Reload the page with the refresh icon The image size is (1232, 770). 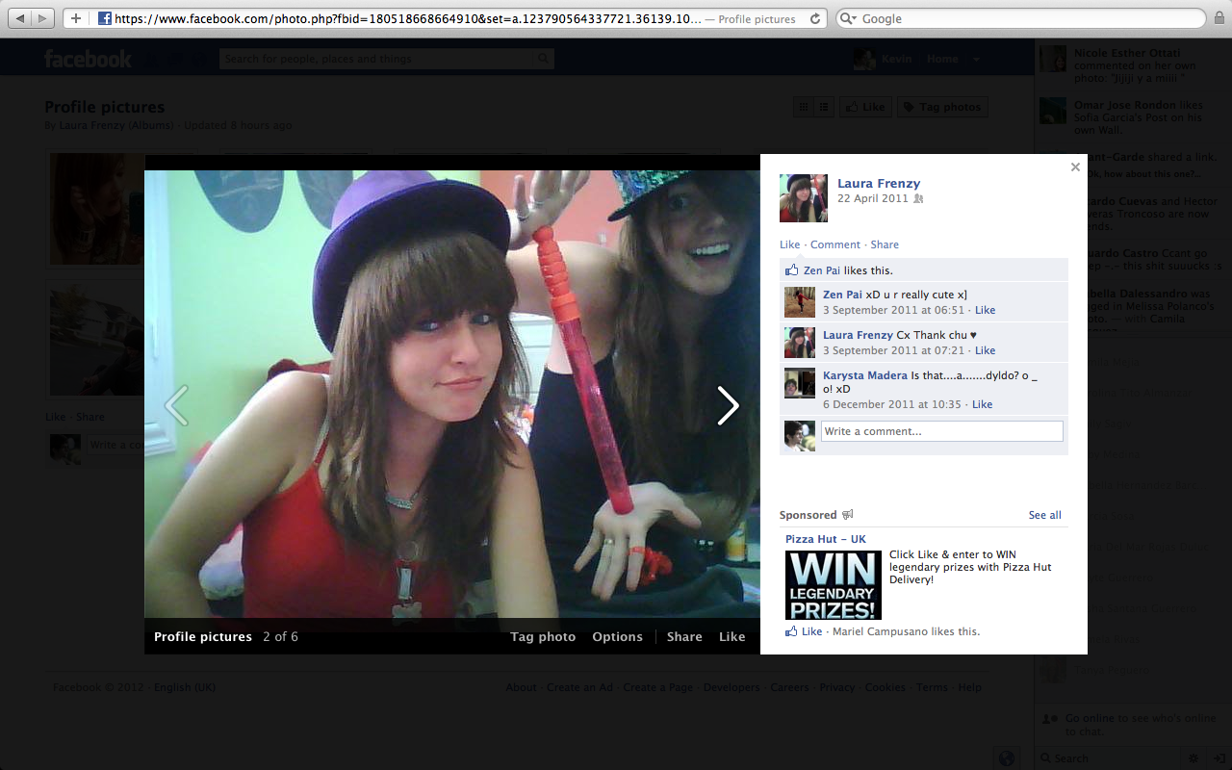[815, 18]
